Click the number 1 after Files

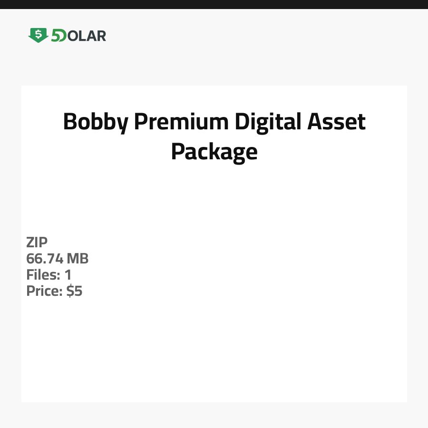pos(68,275)
